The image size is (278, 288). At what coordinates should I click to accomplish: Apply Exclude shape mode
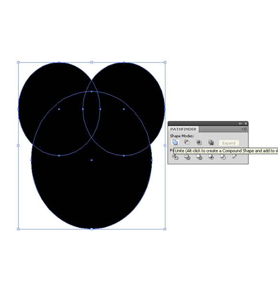(x=211, y=143)
